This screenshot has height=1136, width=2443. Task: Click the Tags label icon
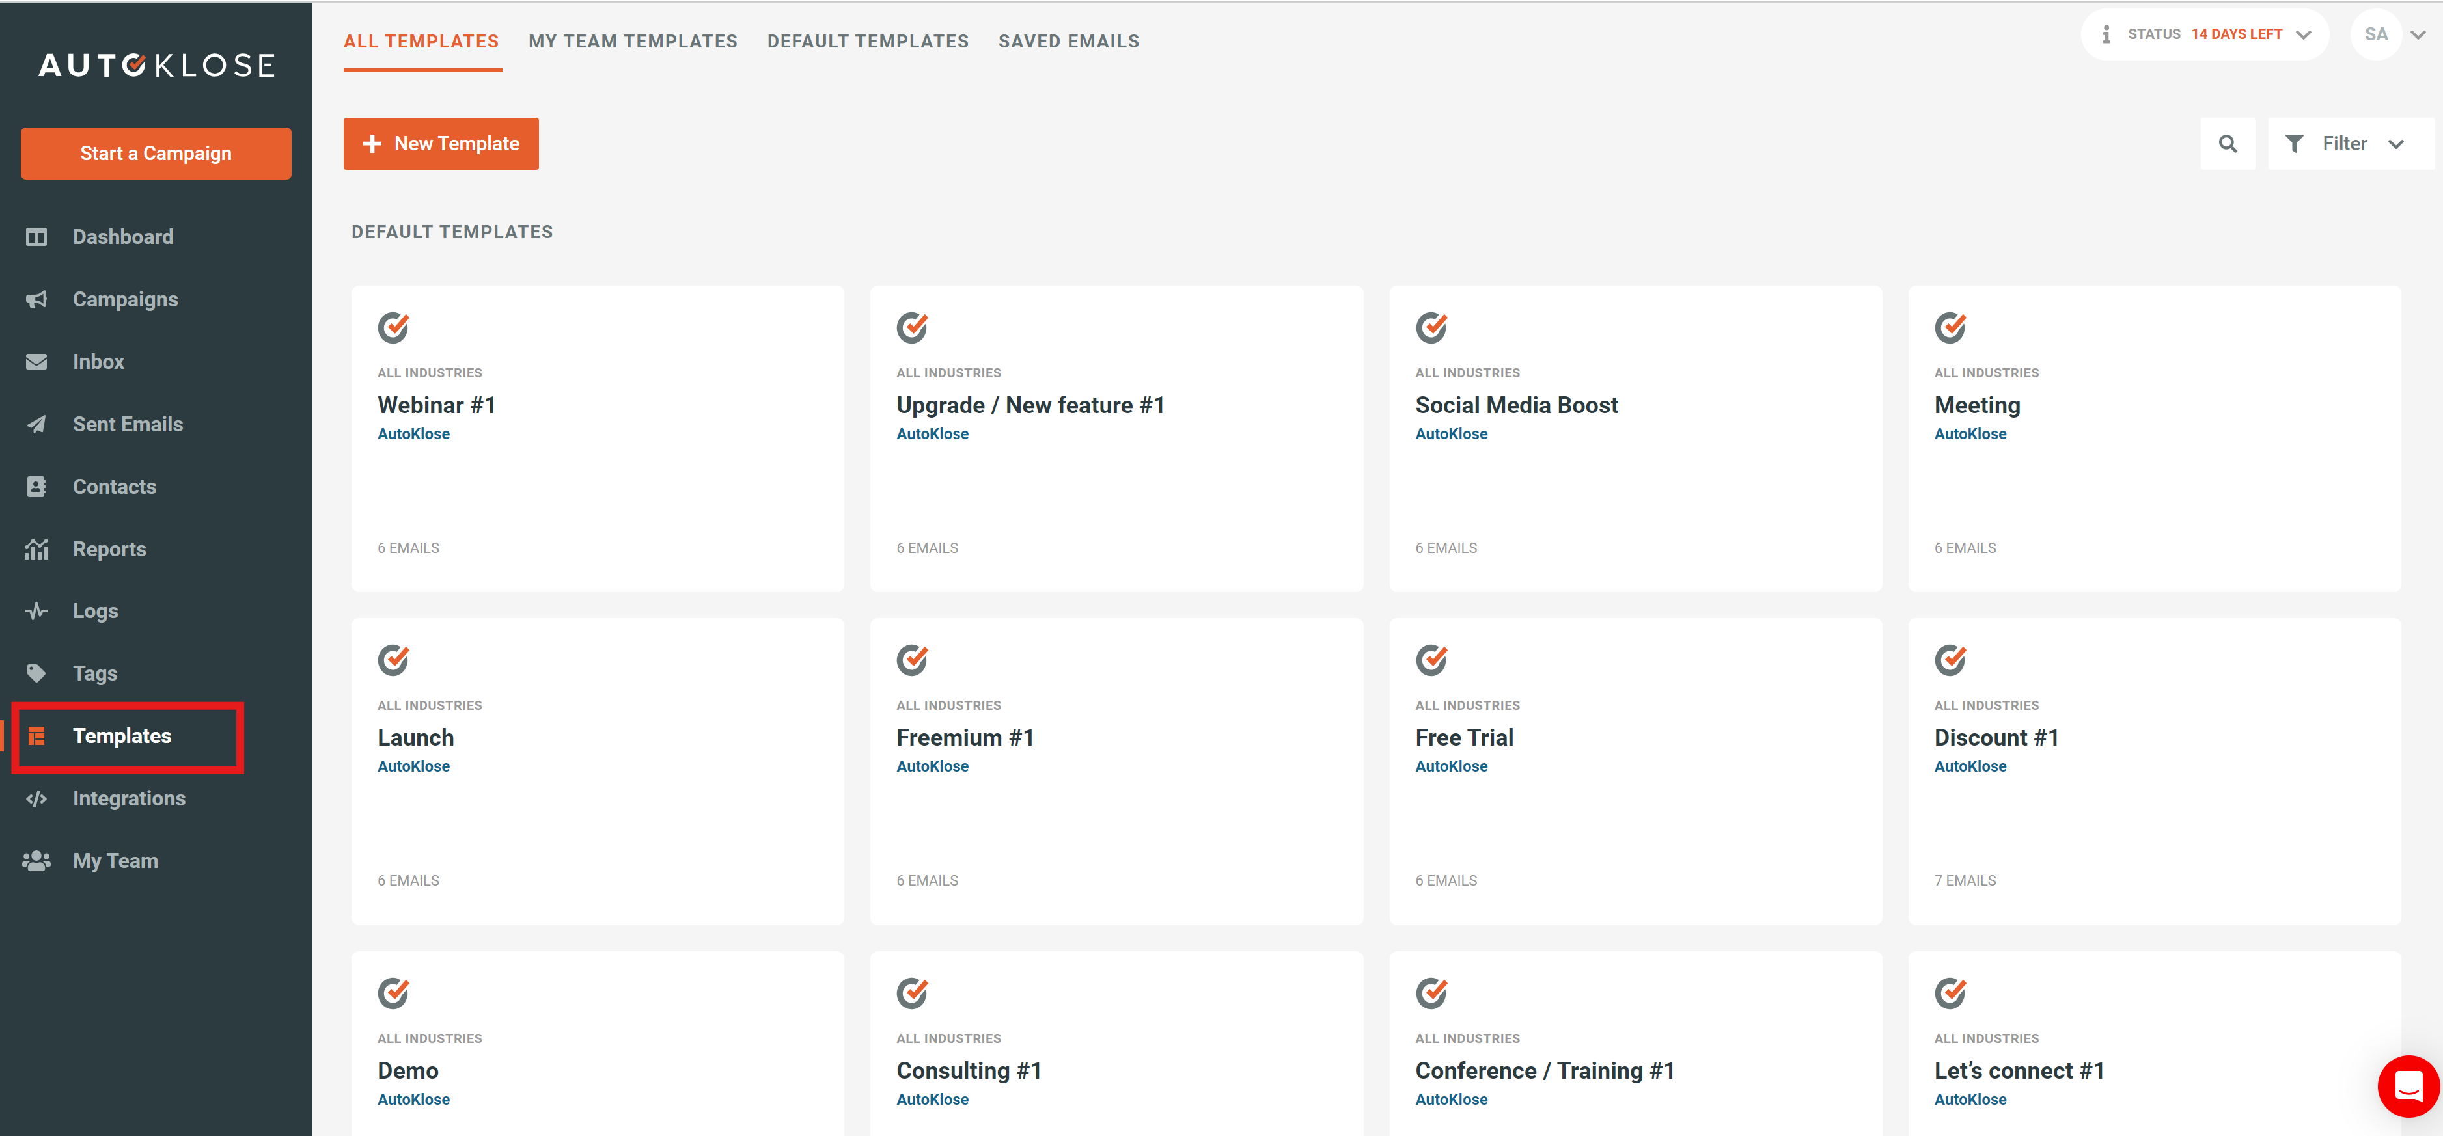tap(36, 673)
